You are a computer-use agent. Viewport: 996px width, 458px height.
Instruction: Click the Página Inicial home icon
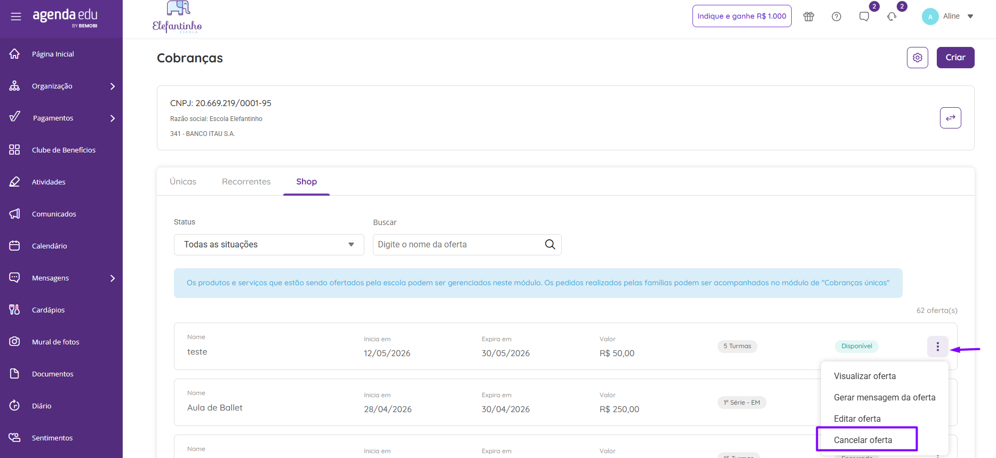pyautogui.click(x=14, y=54)
